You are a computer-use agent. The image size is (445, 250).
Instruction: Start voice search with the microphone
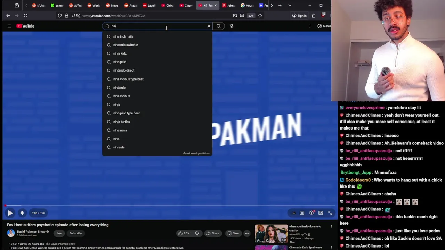tap(232, 26)
